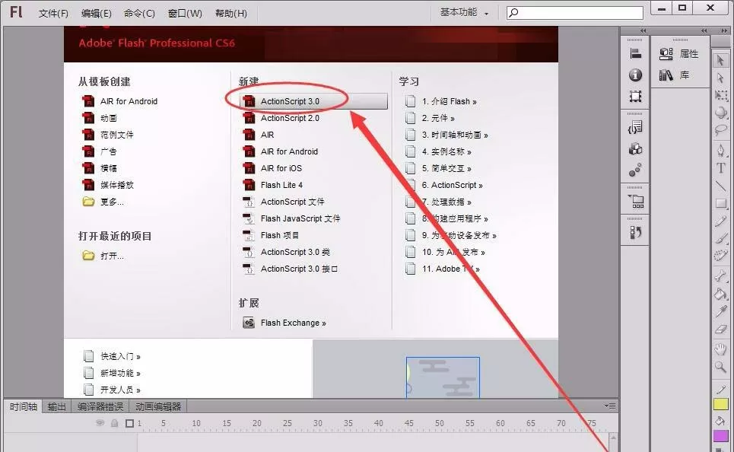Screen dimensions: 734x452
Task: Click the yellow stroke color swatch
Action: pos(721,403)
